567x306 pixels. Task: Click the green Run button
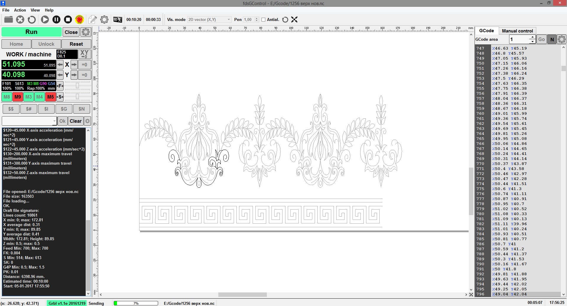[31, 32]
